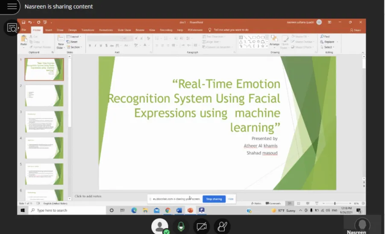Click the Hide link in sharing notification
The width and height of the screenshot is (385, 234).
230,199
